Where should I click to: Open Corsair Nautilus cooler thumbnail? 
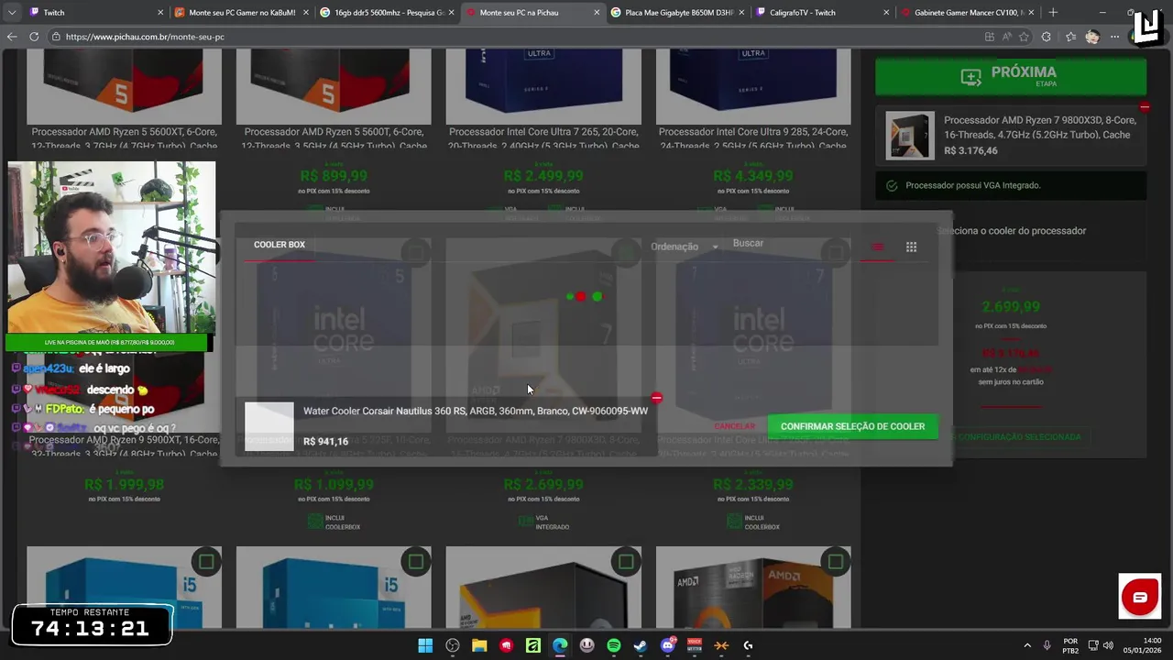pos(269,426)
